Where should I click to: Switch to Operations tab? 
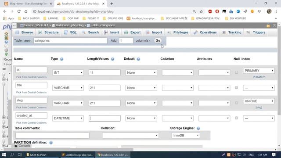205,32
